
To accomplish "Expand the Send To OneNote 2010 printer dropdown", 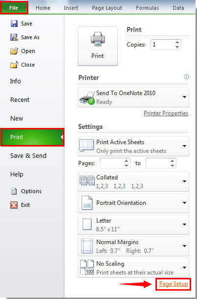I will 184,97.
